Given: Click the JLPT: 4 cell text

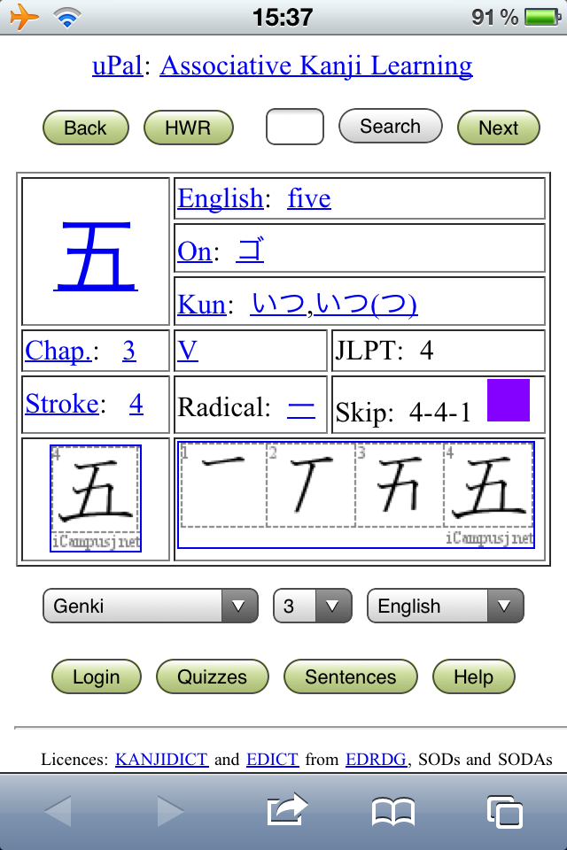Looking at the screenshot, I should (384, 351).
